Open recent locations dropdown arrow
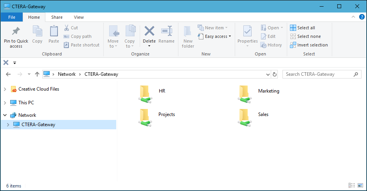This screenshot has height=191, width=367. (x=29, y=74)
